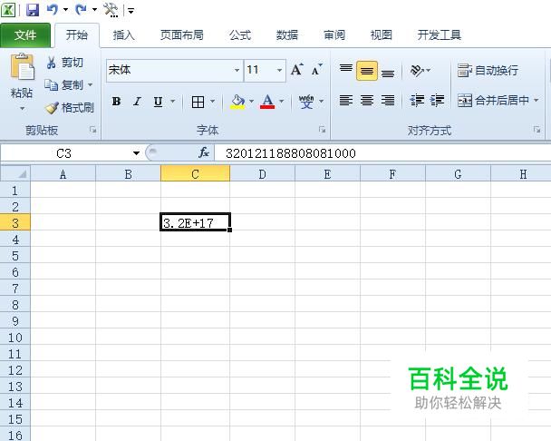
Task: Open the 文件 file tab
Action: 25,34
